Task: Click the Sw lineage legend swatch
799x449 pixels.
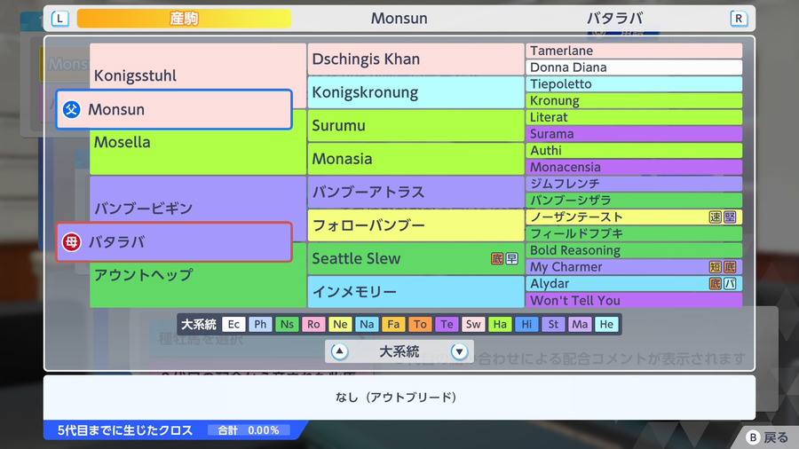Action: [473, 324]
